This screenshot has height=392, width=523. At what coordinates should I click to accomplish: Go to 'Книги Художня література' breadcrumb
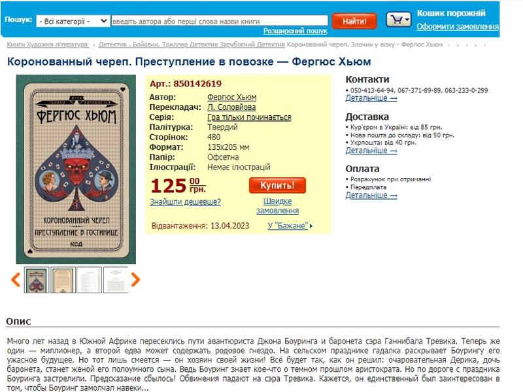coord(48,45)
